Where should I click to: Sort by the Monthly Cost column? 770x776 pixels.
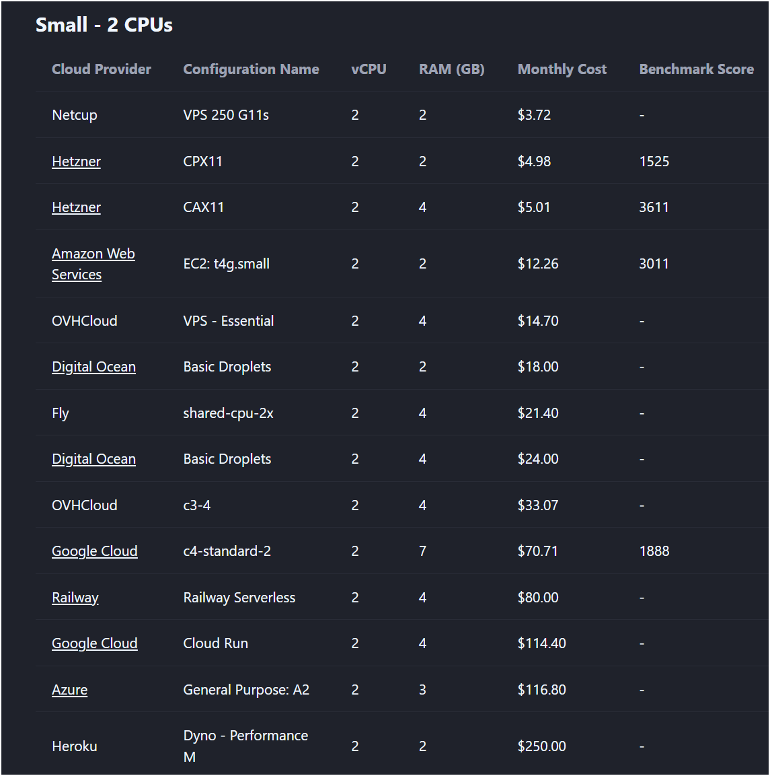click(562, 69)
